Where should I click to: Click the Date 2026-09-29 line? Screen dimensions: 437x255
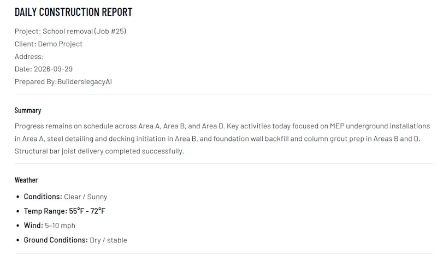pyautogui.click(x=44, y=69)
